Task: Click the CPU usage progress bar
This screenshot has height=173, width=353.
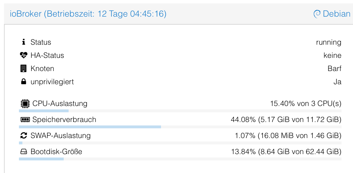Action: 180,111
